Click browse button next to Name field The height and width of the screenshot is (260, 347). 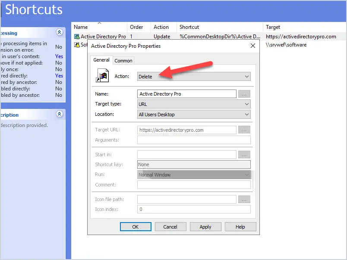coord(244,94)
